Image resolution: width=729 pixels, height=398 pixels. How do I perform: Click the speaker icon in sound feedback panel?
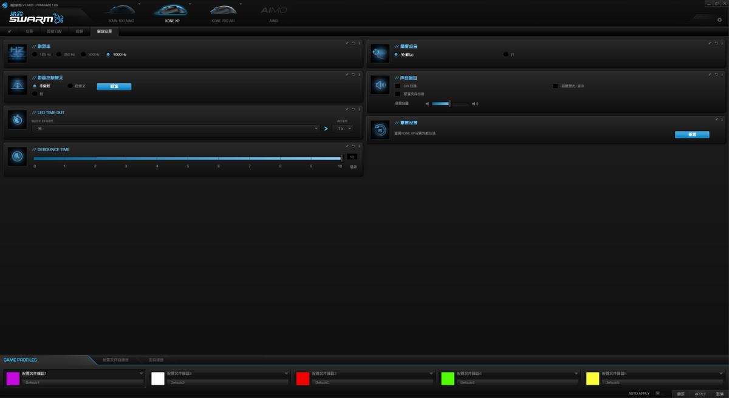click(x=380, y=86)
